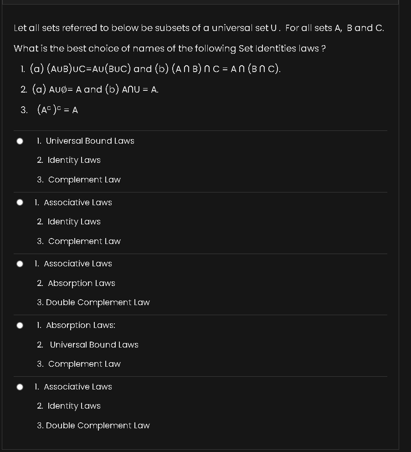Image resolution: width=411 pixels, height=452 pixels.
Task: Click "3. Double Complement Law" below Absorption Laws
Action: coord(93,302)
